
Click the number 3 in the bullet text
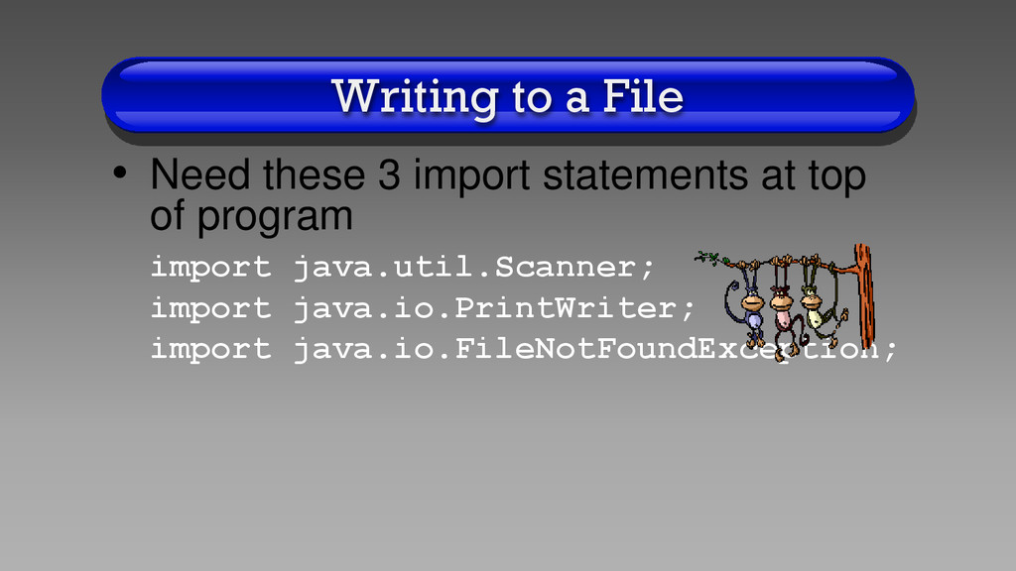click(389, 174)
